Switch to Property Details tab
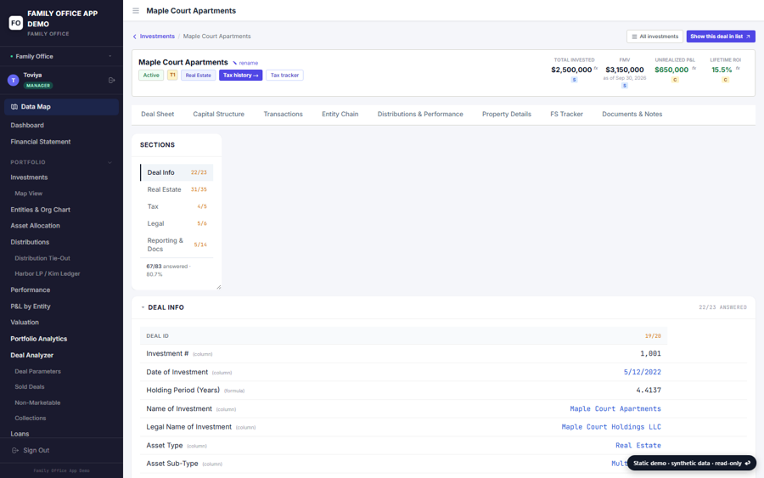764x478 pixels. (507, 114)
